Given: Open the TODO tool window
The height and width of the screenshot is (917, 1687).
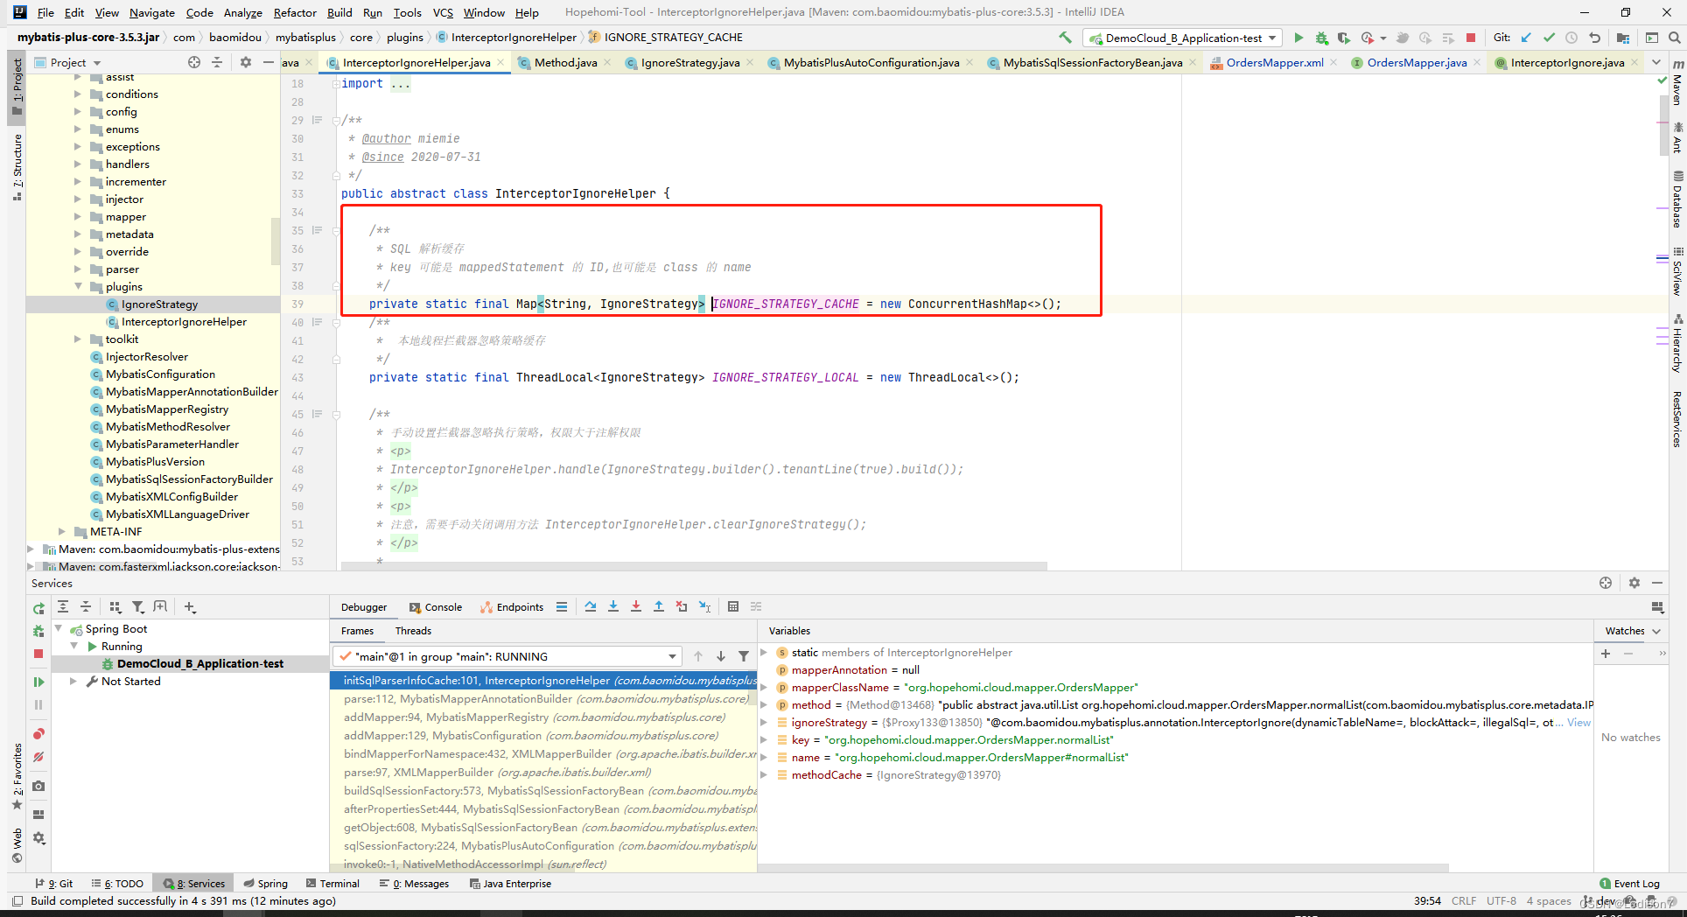Looking at the screenshot, I should coord(118,884).
